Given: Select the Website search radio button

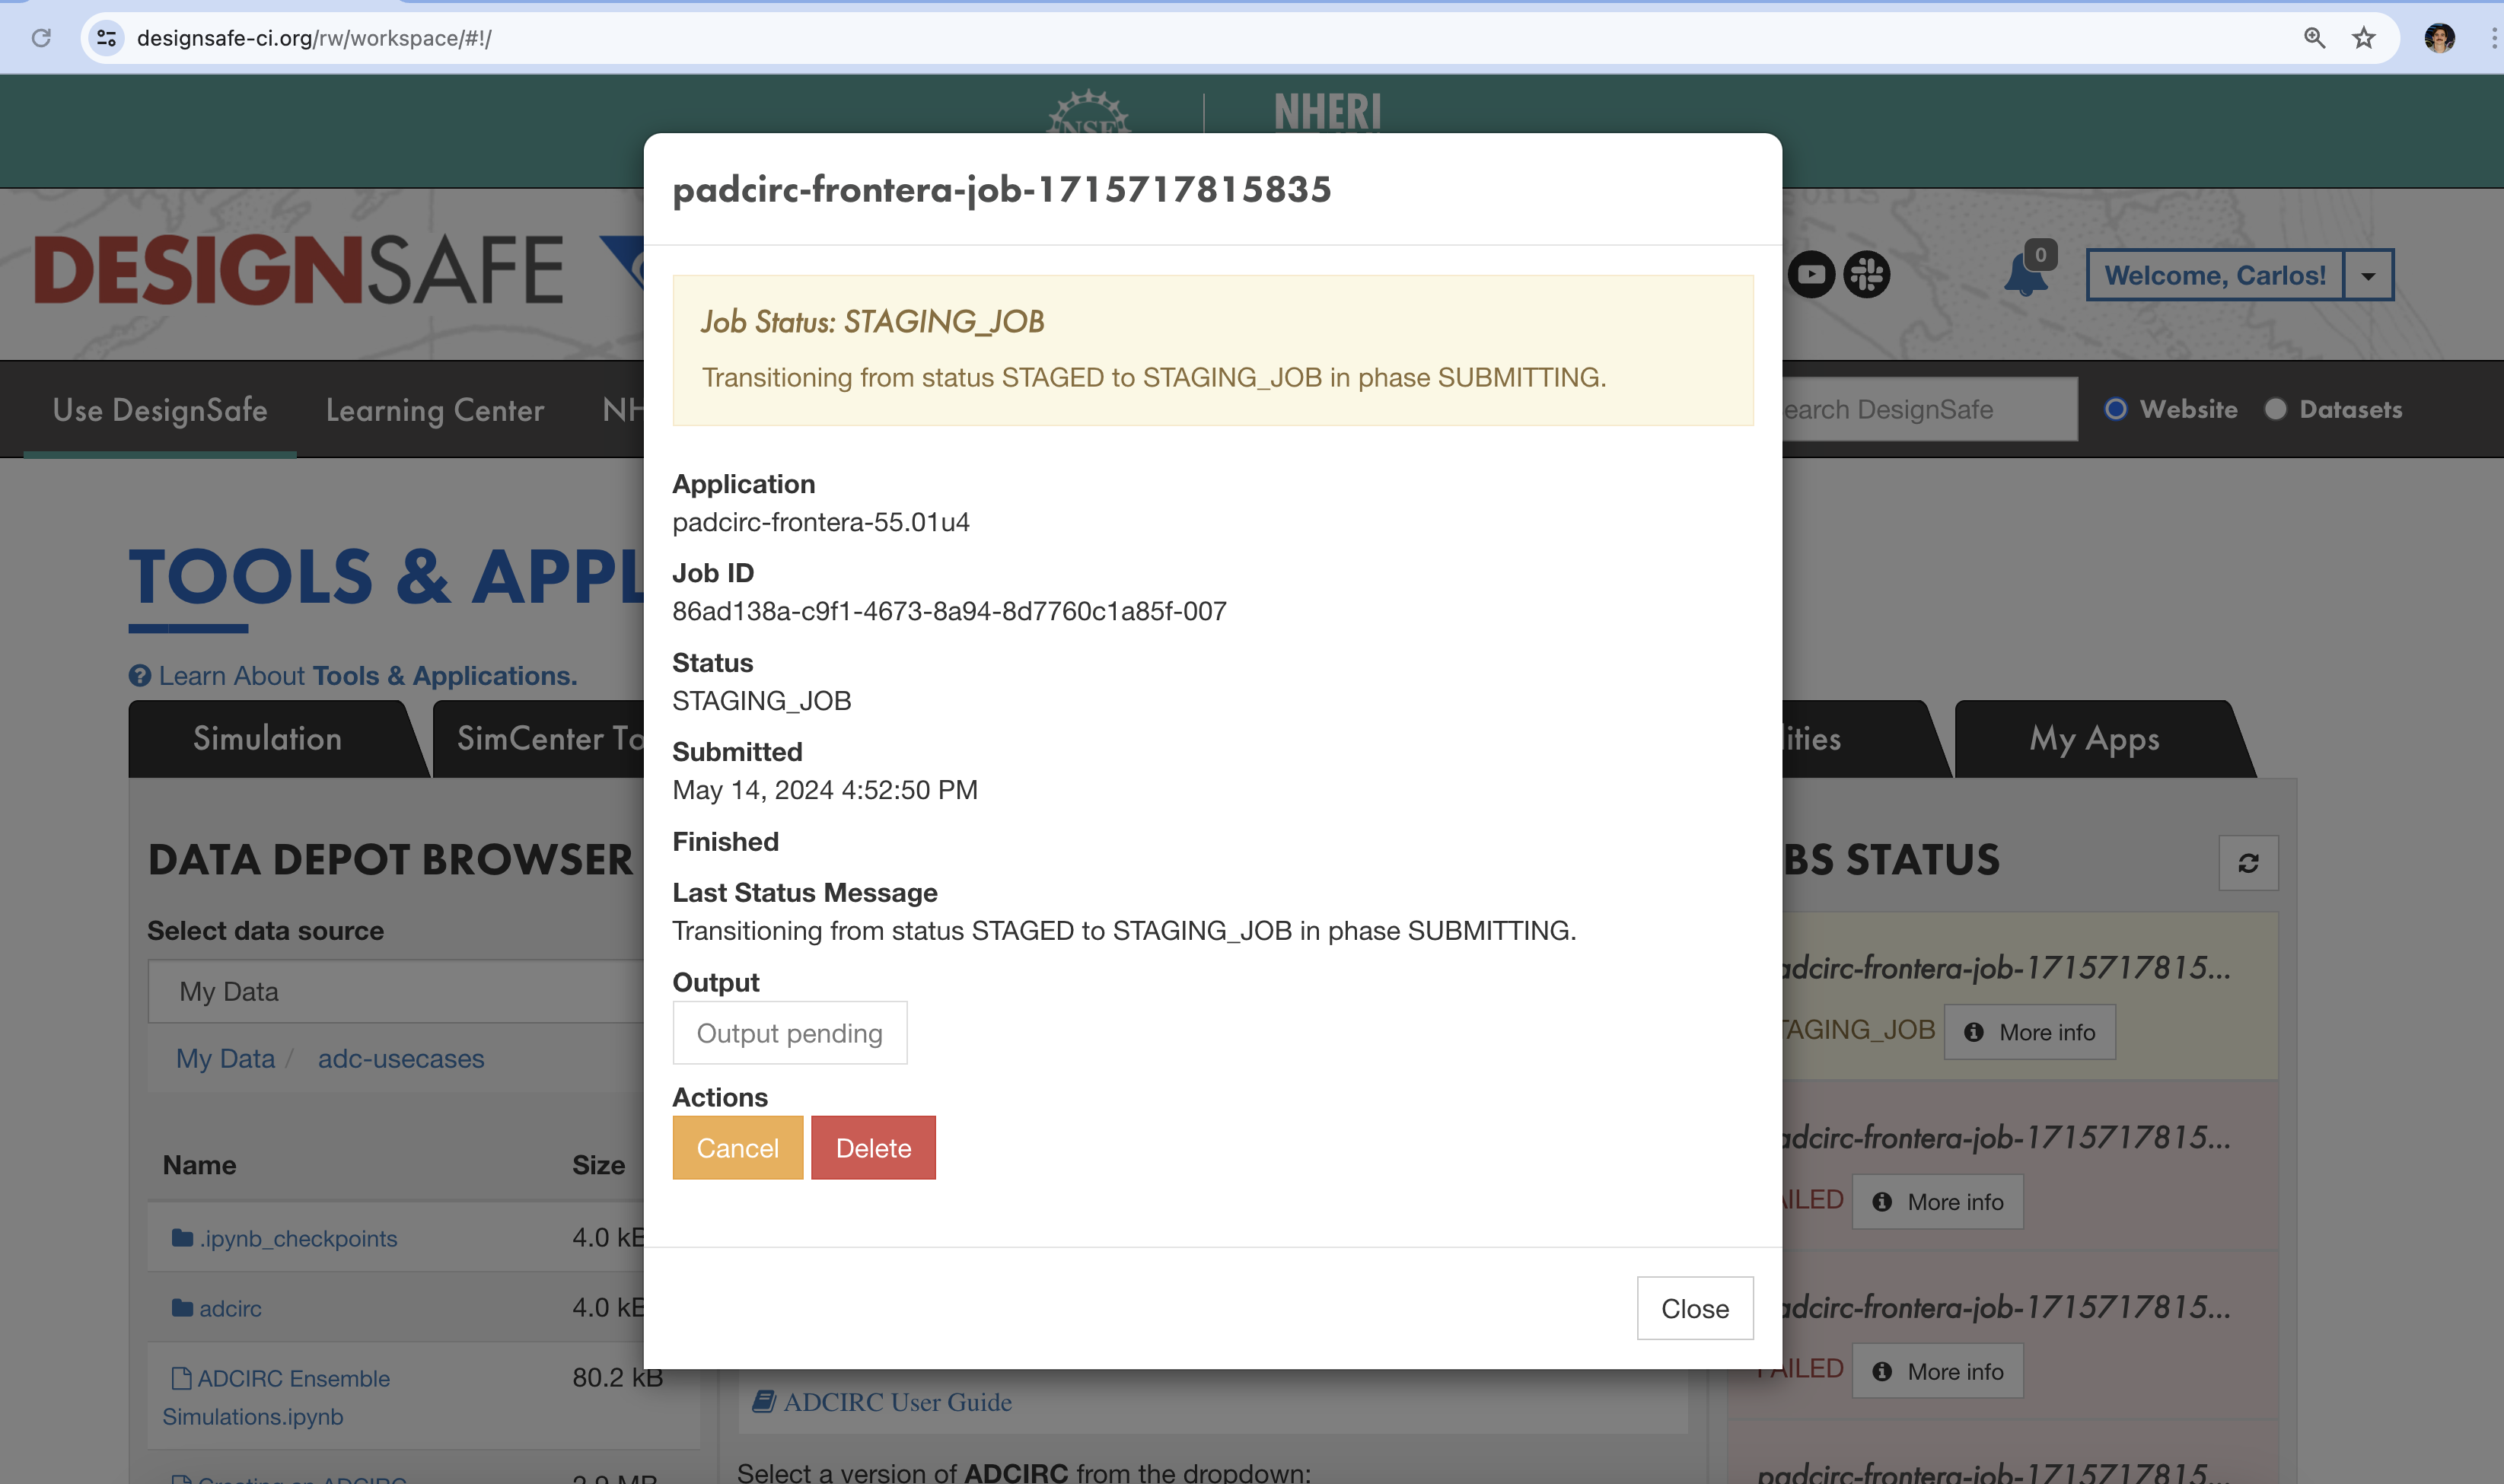Looking at the screenshot, I should pyautogui.click(x=2115, y=409).
